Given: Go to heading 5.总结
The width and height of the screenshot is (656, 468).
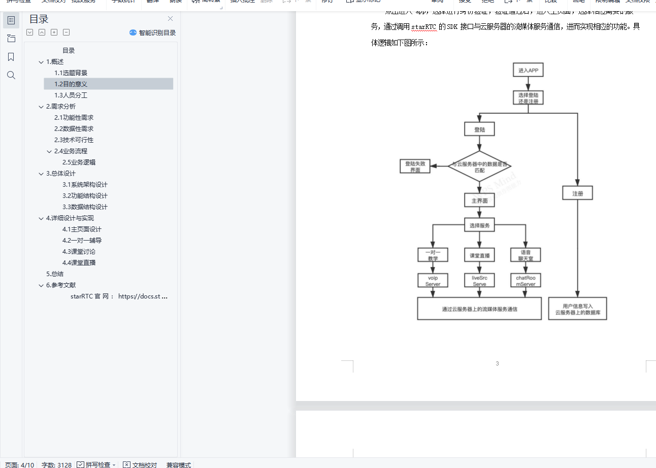Looking at the screenshot, I should [55, 274].
